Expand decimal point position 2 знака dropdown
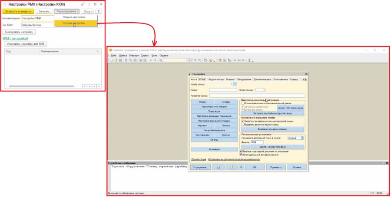 (x=302, y=138)
